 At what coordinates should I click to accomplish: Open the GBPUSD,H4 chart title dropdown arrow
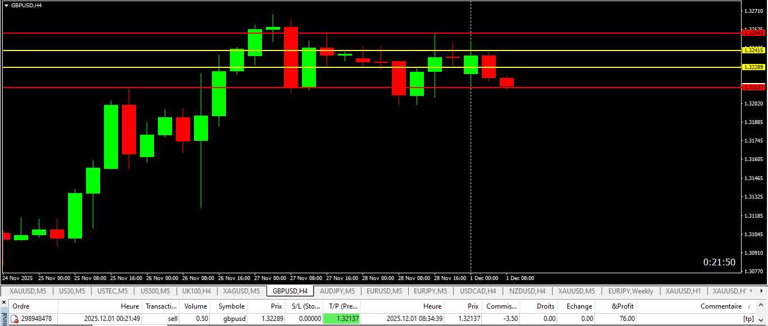[x=6, y=5]
